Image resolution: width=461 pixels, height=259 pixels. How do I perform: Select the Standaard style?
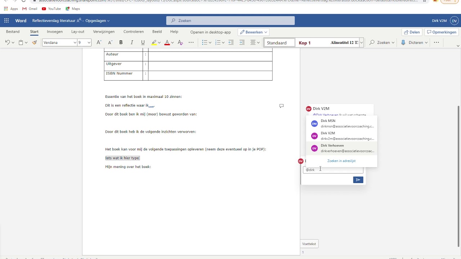coord(279,43)
